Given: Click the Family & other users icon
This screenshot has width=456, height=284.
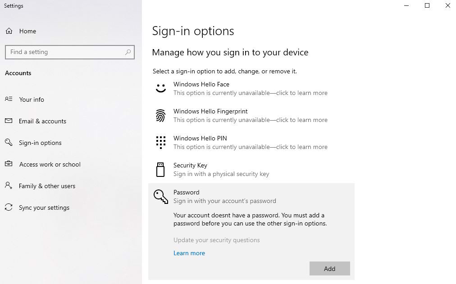Looking at the screenshot, I should click(x=9, y=185).
